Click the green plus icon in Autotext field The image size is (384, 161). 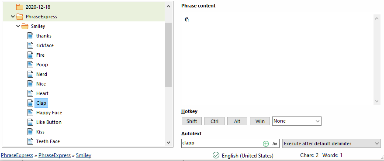tap(266, 144)
